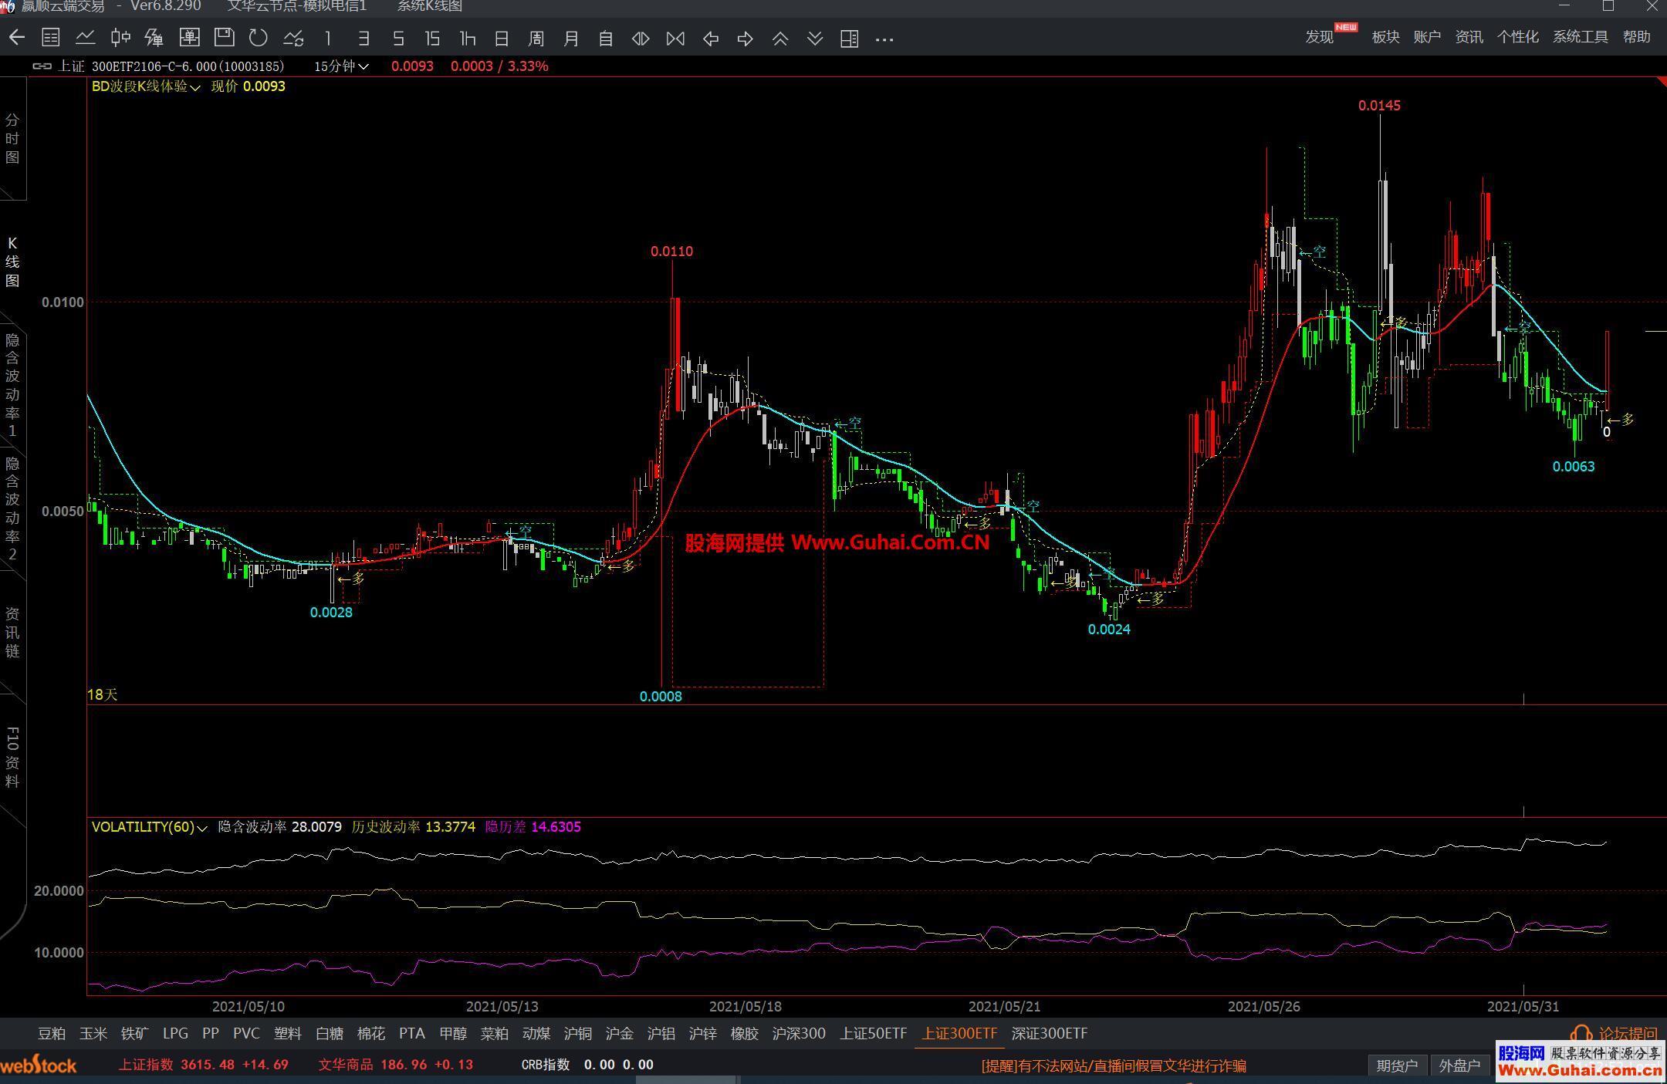The image size is (1667, 1084).
Task: Open the three-dot more options menu
Action: coord(884,39)
